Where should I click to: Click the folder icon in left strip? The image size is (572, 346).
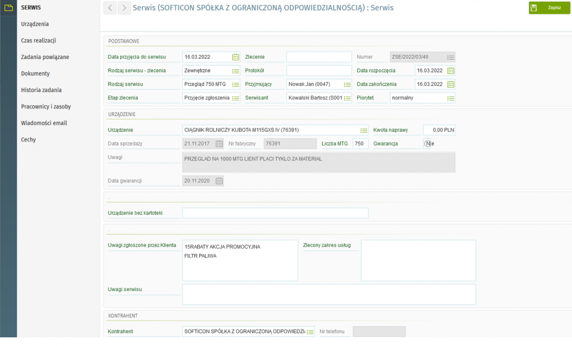(x=8, y=8)
